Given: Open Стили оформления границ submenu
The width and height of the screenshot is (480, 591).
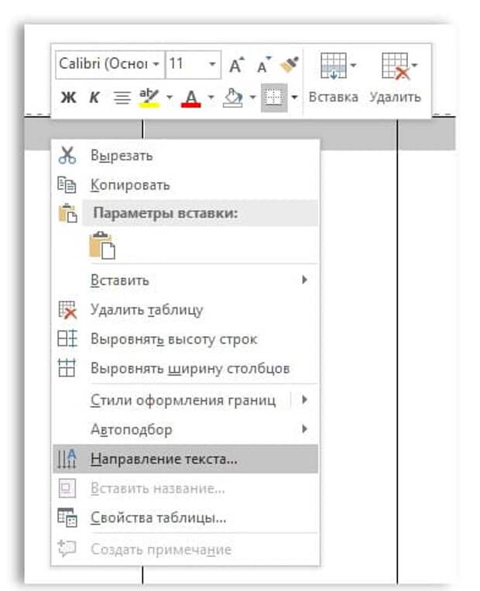Looking at the screenshot, I should click(185, 400).
